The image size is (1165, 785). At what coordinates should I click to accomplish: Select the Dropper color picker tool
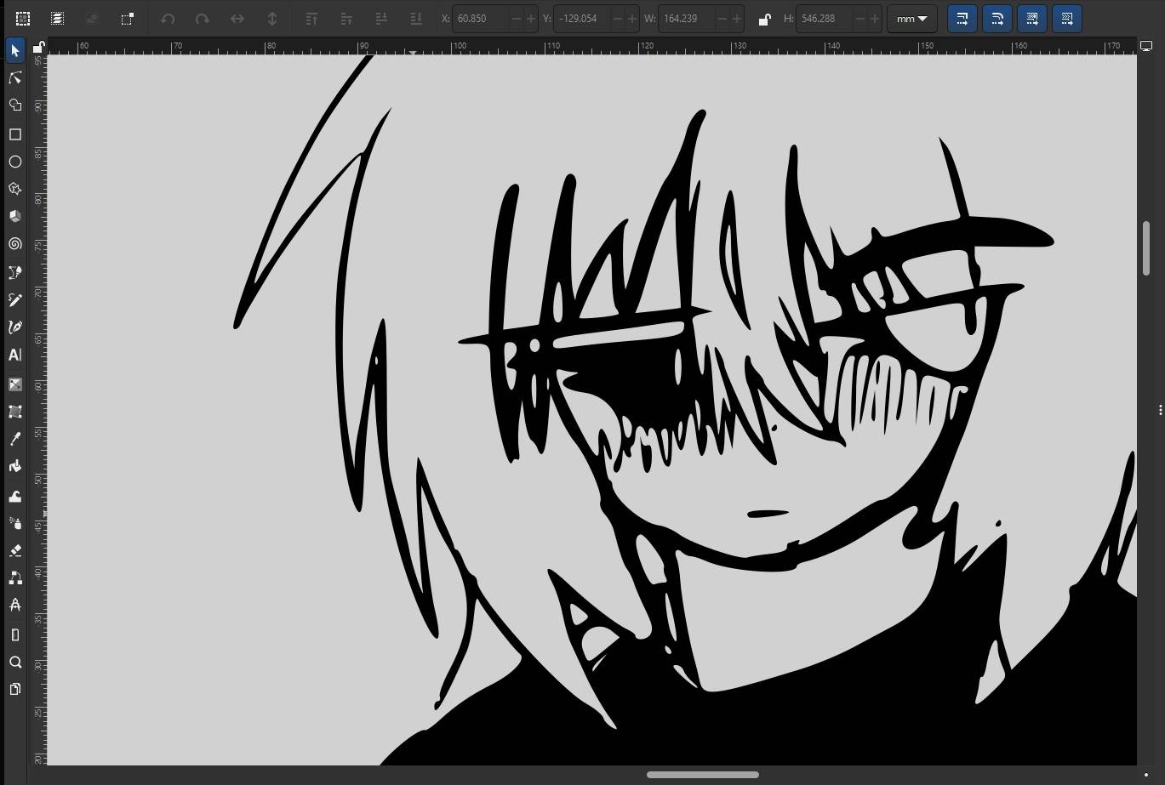(15, 439)
